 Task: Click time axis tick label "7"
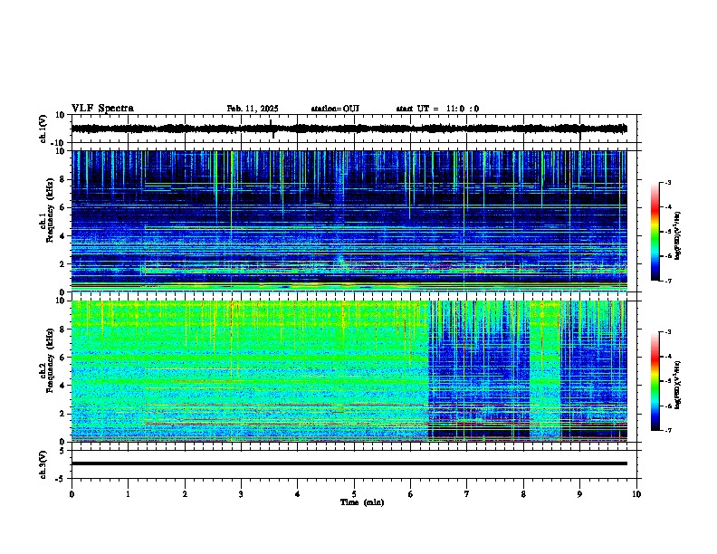(467, 494)
